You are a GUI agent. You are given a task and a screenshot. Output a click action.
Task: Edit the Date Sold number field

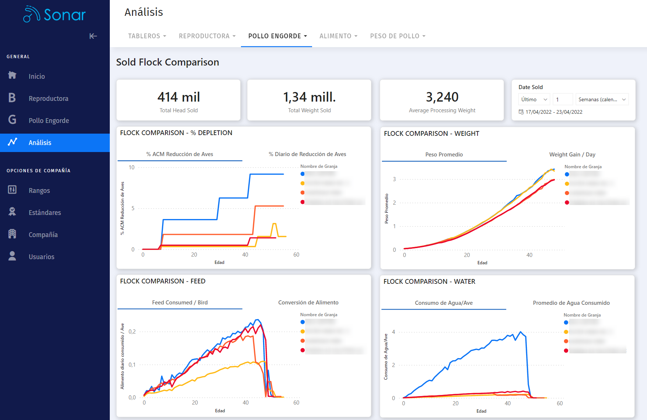[563, 99]
